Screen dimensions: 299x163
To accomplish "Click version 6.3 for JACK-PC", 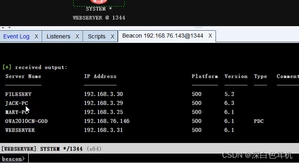I will [x=229, y=103].
